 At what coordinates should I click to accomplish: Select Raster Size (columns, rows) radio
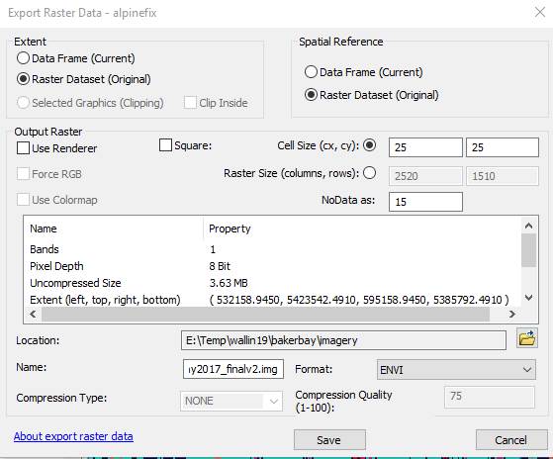tap(369, 173)
